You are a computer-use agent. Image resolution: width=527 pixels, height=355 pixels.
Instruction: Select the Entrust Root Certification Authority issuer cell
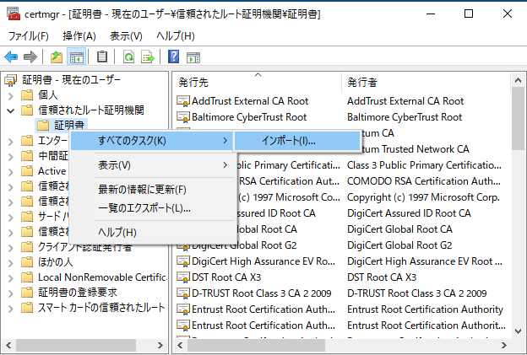click(425, 309)
